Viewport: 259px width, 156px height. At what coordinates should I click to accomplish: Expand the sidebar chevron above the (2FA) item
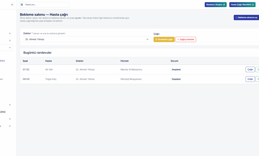[x=10, y=105]
